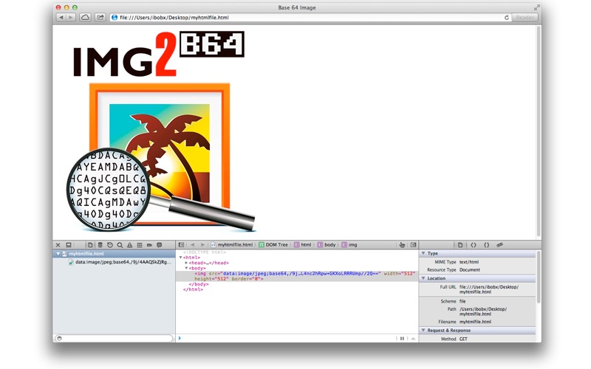
Task: Show the Resource details document icon
Action: 460,245
